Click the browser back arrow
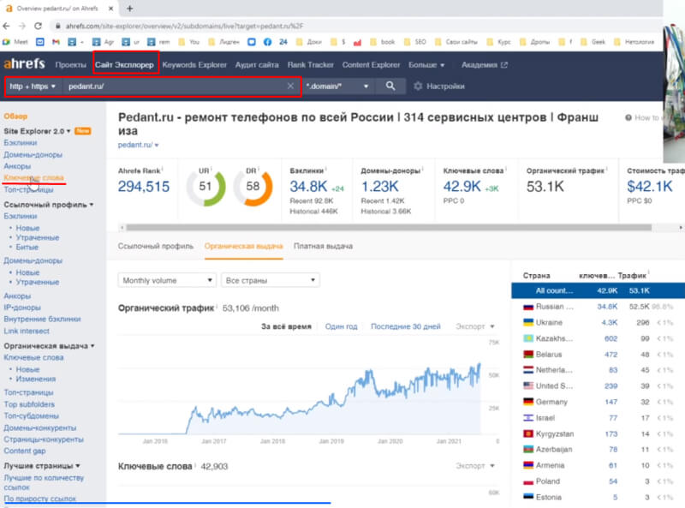The height and width of the screenshot is (508, 685). click(7, 27)
